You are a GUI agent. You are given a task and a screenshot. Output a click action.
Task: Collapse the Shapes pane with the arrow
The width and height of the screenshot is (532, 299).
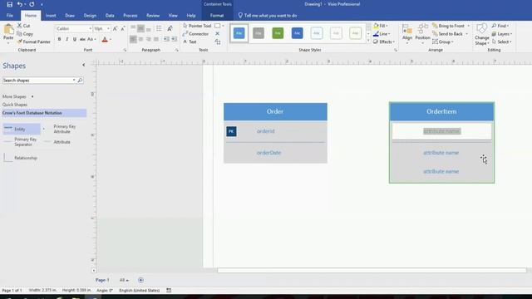(x=83, y=65)
